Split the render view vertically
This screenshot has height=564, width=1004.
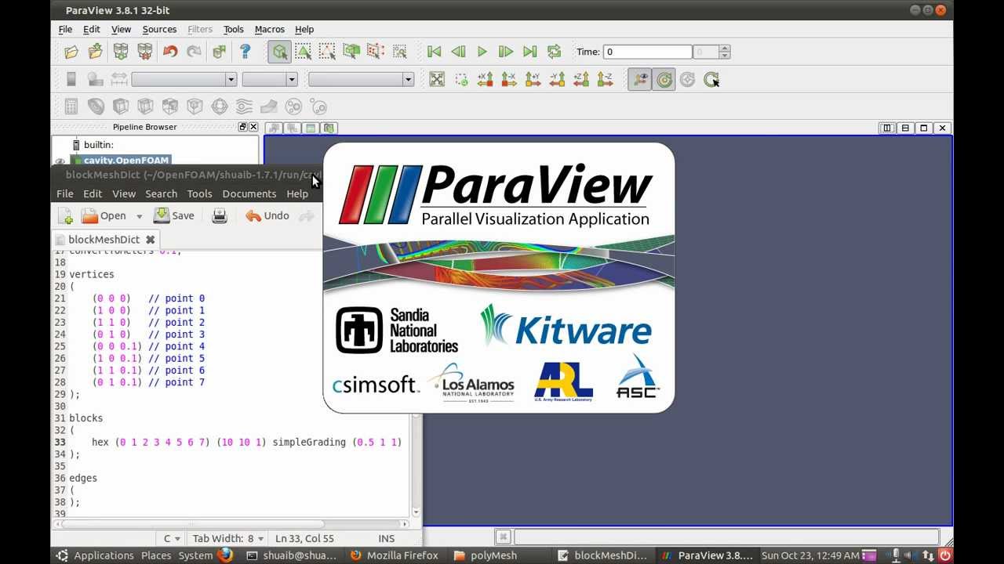pos(905,128)
